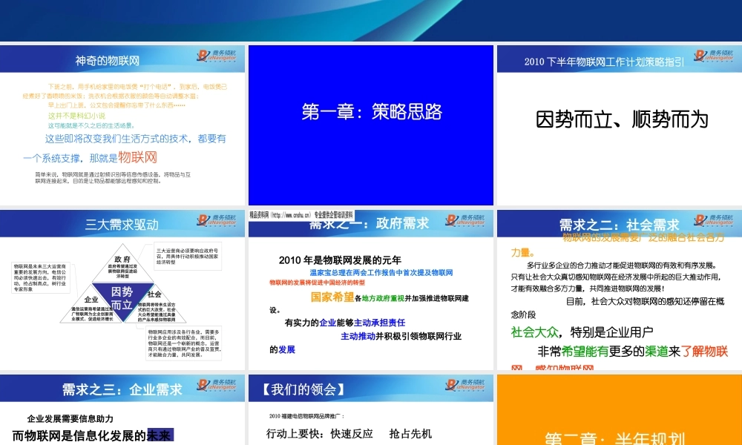The height and width of the screenshot is (445, 742).
Task: Click the heading 【我们的领会】
Action: pyautogui.click(x=303, y=389)
